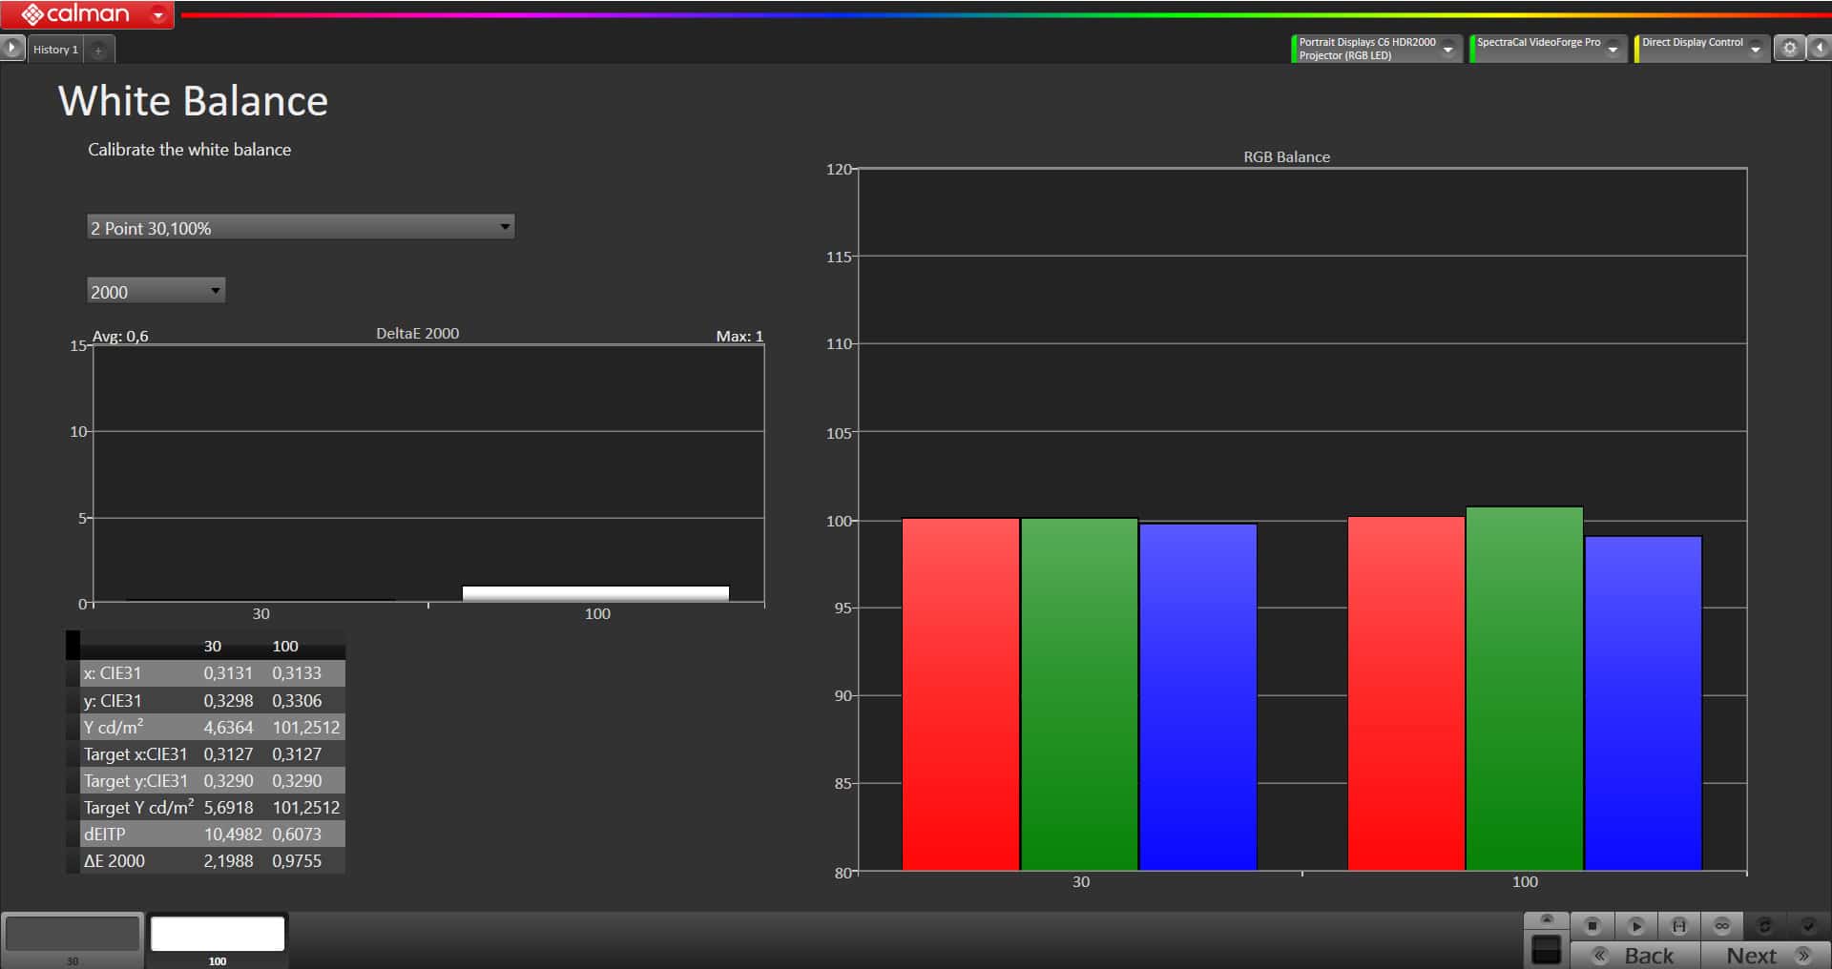The height and width of the screenshot is (969, 1832).
Task: Open settings with the gear icon
Action: 1789,48
